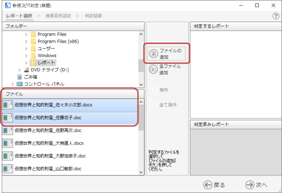
Task: Switch to the 判定結果 step tab
Action: pos(93,16)
